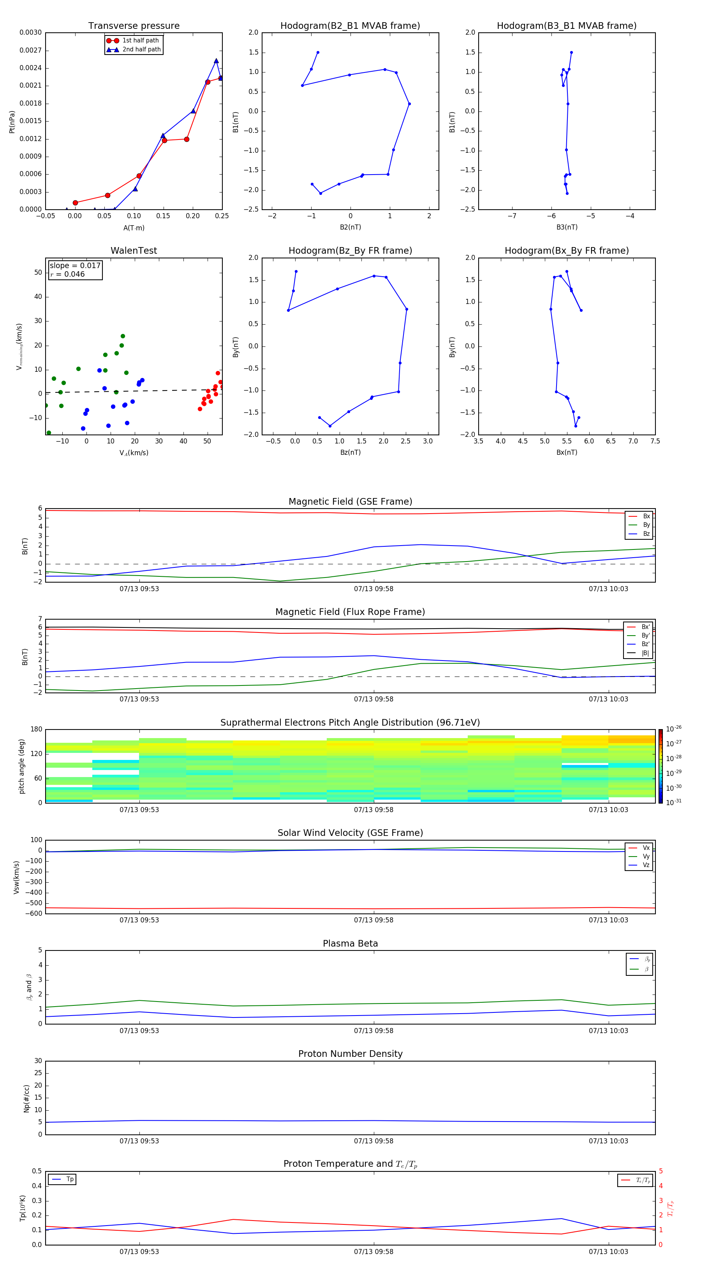Image resolution: width=701 pixels, height=1286 pixels.
Task: Click the "Magnetic Field (Flux Rope Frame)" title
Action: coord(350,612)
